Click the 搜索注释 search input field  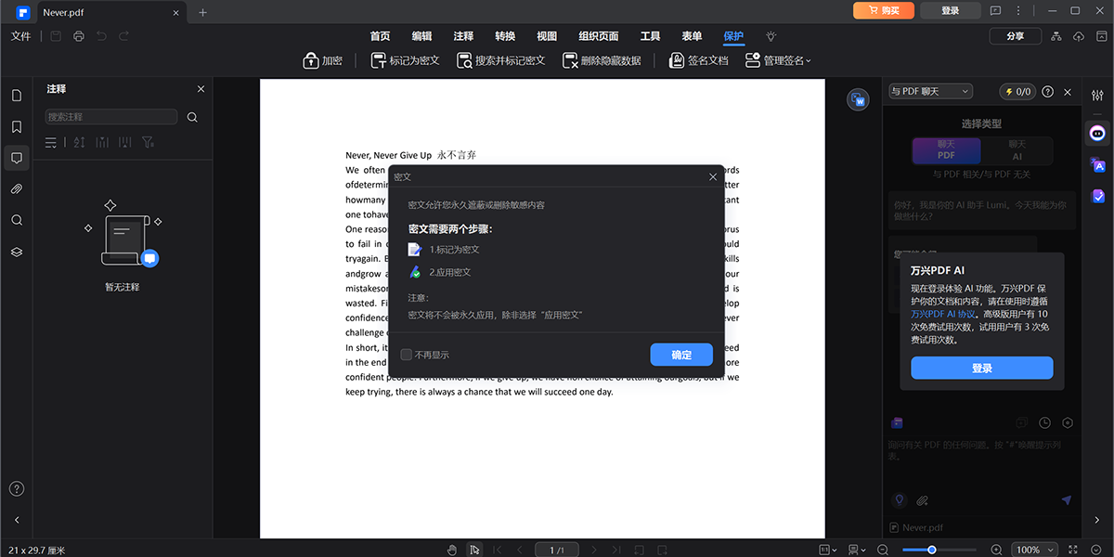pos(110,117)
